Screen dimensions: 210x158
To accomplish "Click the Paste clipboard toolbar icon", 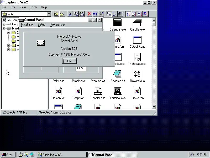I will click(82, 14).
